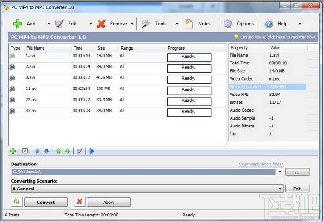Click the blue play icon below list
Image resolution: width=324 pixels, height=222 pixels.
(92, 151)
